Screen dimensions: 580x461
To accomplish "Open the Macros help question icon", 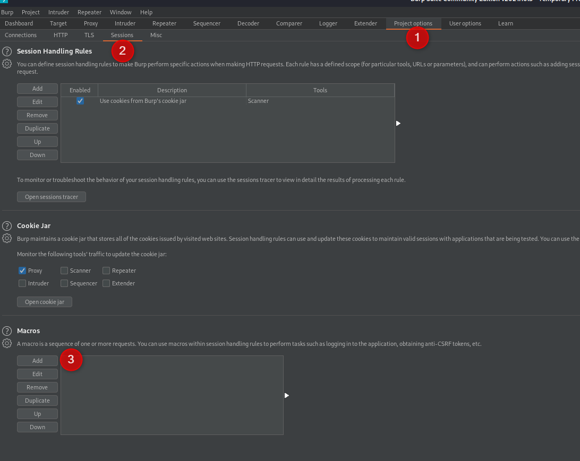I will (x=7, y=330).
